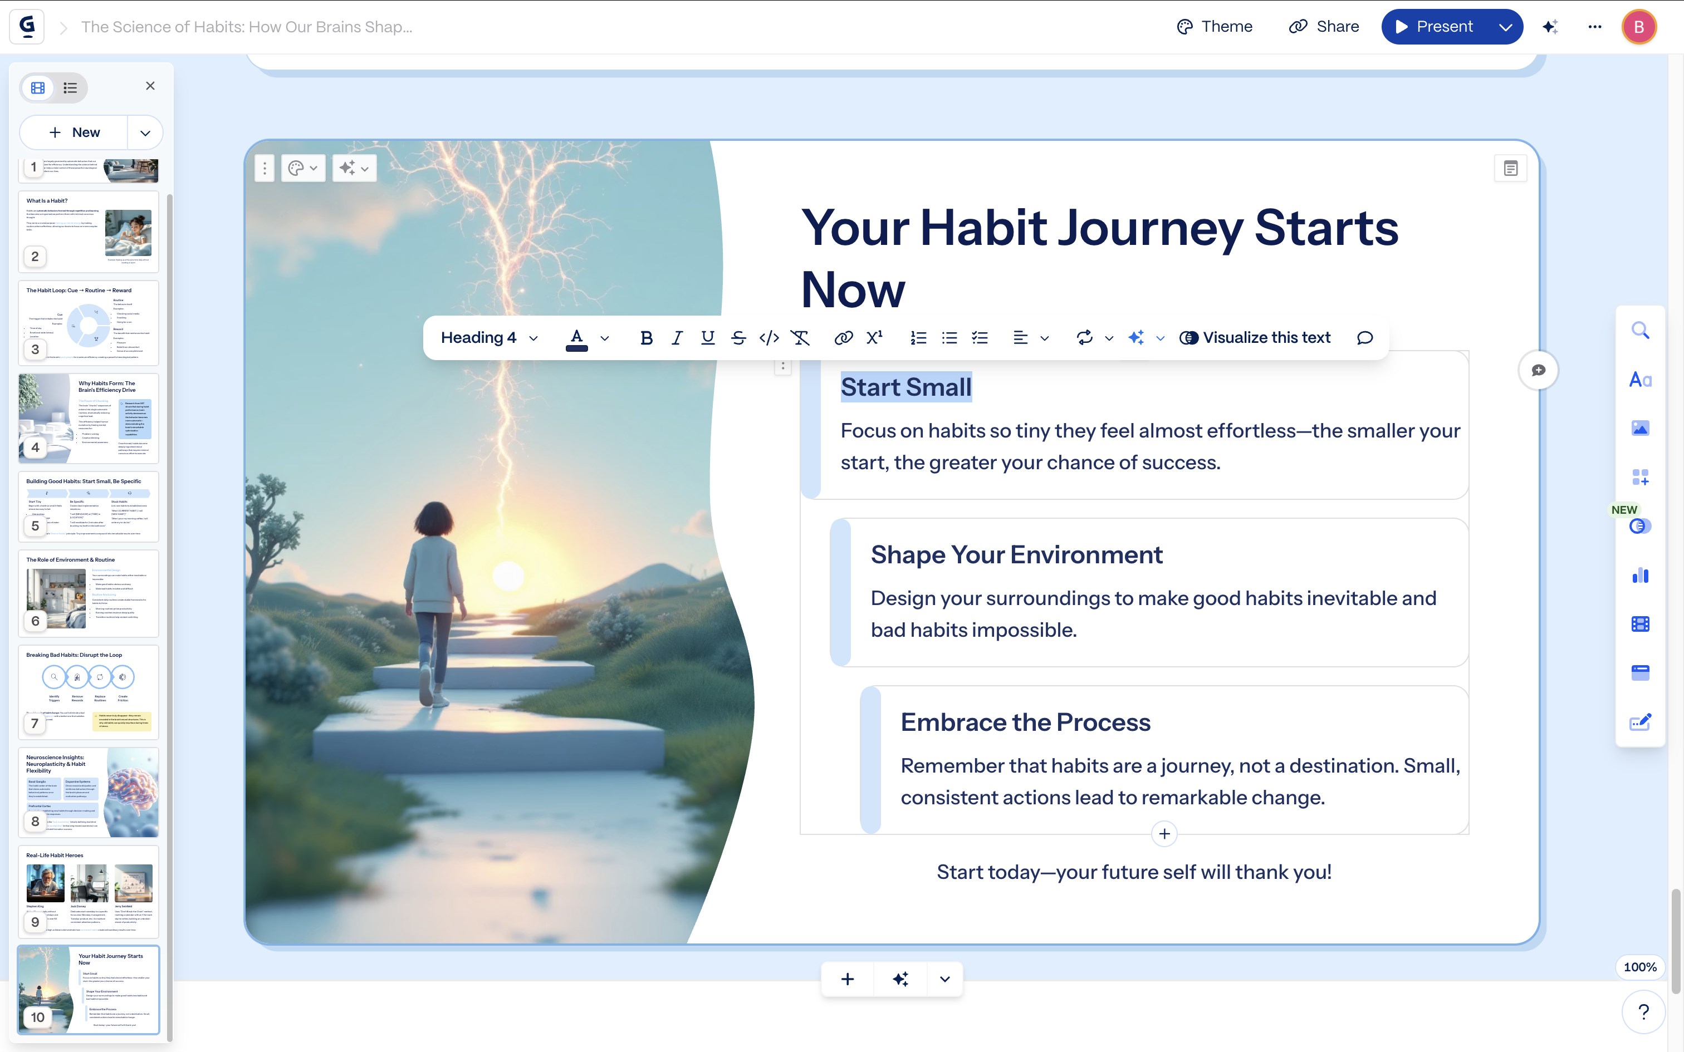This screenshot has width=1684, height=1052.
Task: Open the text color swatch
Action: click(x=577, y=338)
